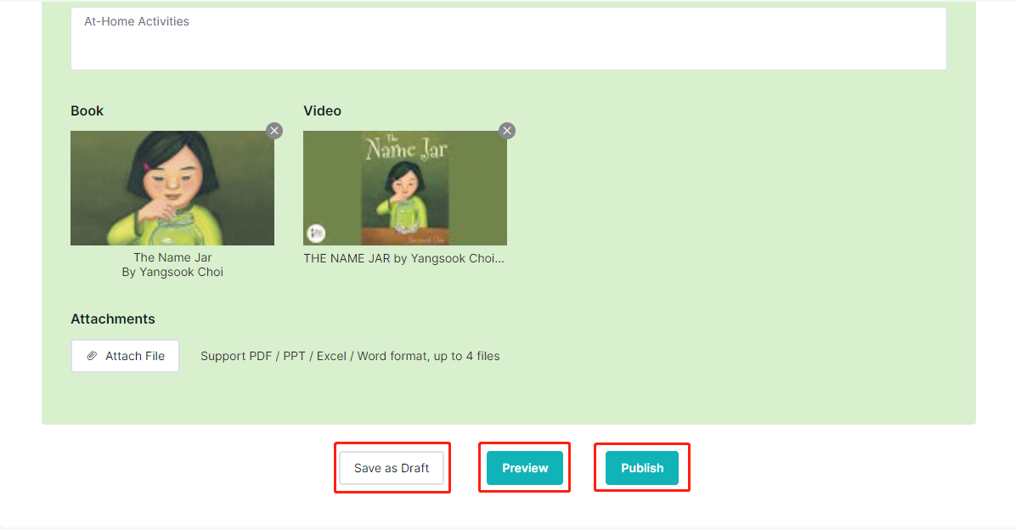Click the paperclip icon on Attach File
The width and height of the screenshot is (1015, 530).
click(92, 356)
